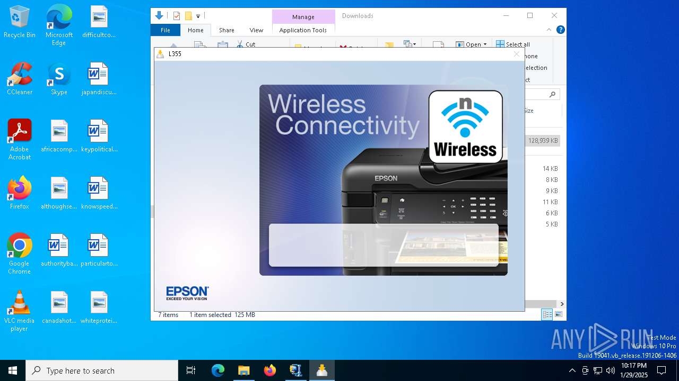Click the Cut scissors icon in ribbon
This screenshot has height=381, width=679.
[x=240, y=44]
